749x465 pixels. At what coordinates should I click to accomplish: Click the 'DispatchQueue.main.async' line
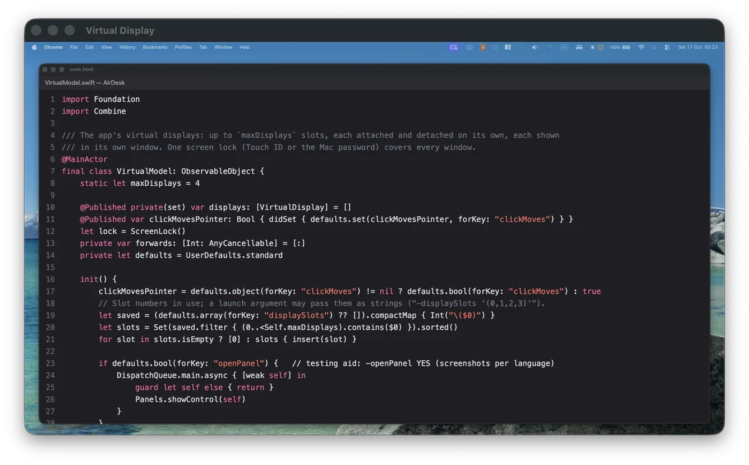click(x=211, y=375)
